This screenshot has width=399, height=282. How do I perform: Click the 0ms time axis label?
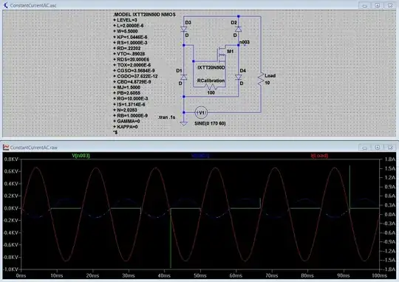click(21, 275)
